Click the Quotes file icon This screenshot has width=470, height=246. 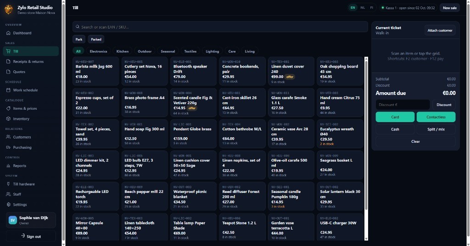(8, 72)
